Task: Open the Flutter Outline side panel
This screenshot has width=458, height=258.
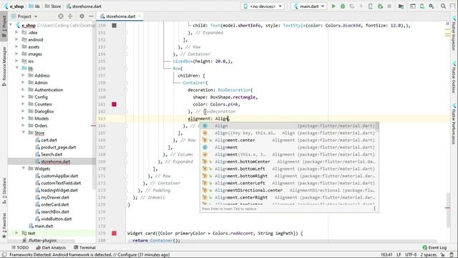Action: click(454, 77)
